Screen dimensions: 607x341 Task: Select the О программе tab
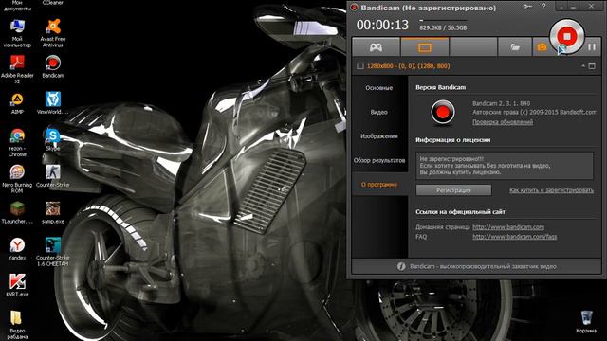click(379, 185)
